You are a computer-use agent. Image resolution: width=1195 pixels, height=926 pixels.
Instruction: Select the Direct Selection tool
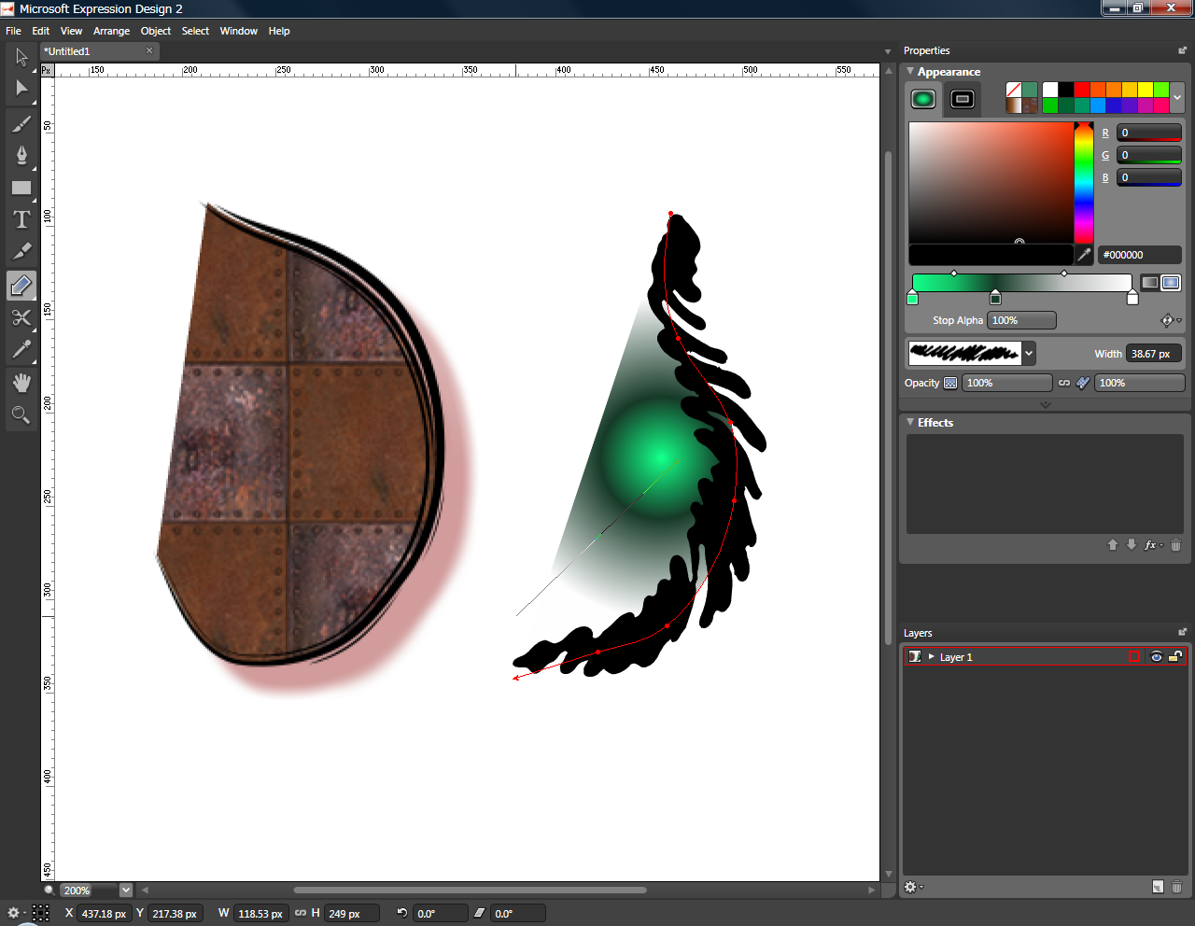(x=21, y=88)
